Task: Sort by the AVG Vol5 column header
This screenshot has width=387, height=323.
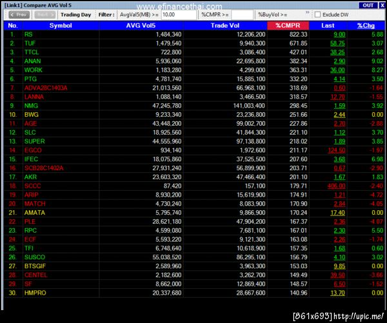Action: [x=141, y=26]
